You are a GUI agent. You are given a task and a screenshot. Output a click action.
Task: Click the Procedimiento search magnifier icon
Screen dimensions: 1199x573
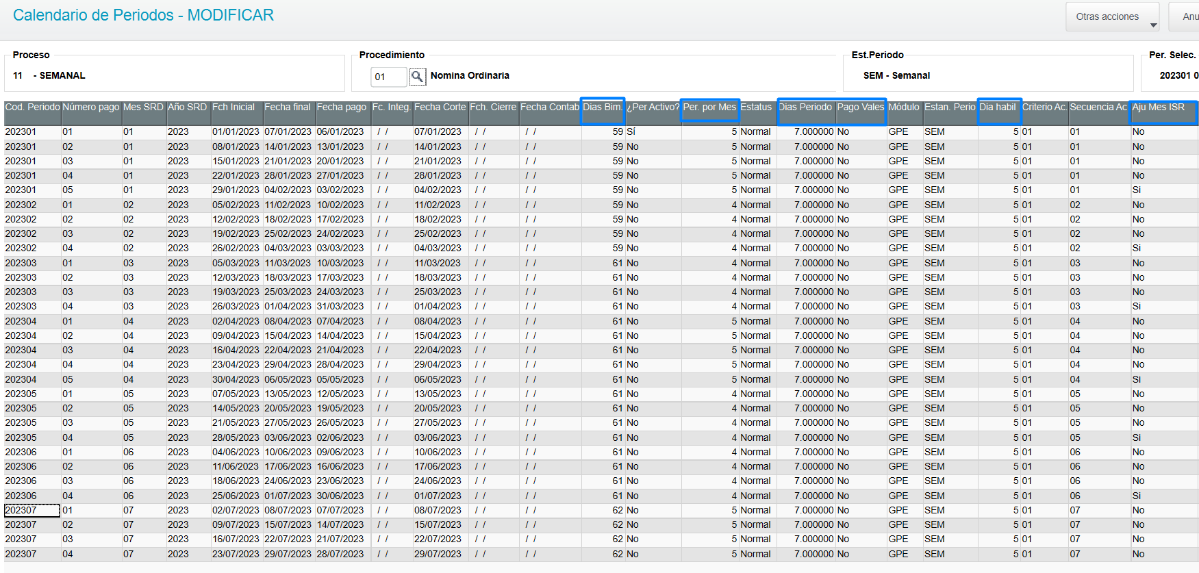417,77
